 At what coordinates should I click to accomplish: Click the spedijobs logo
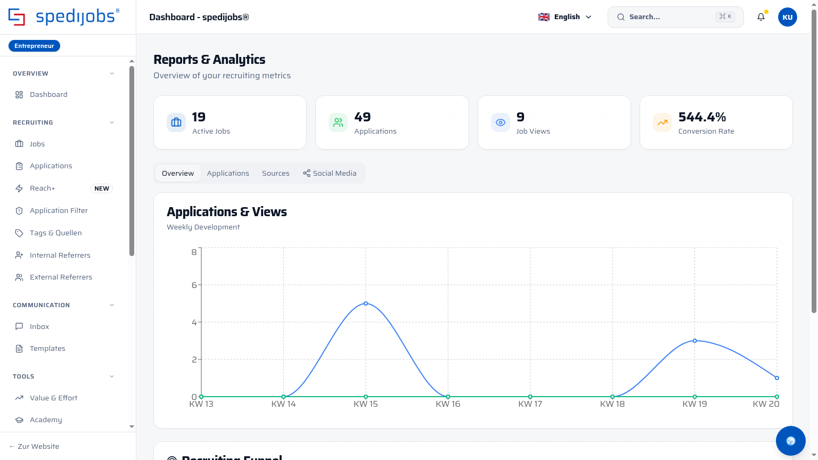[x=64, y=17]
